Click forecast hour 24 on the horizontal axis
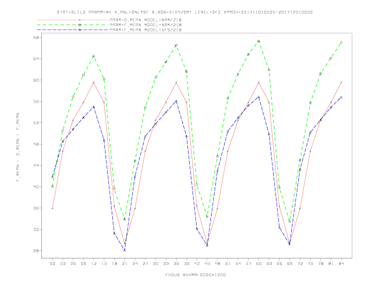 click(x=135, y=264)
